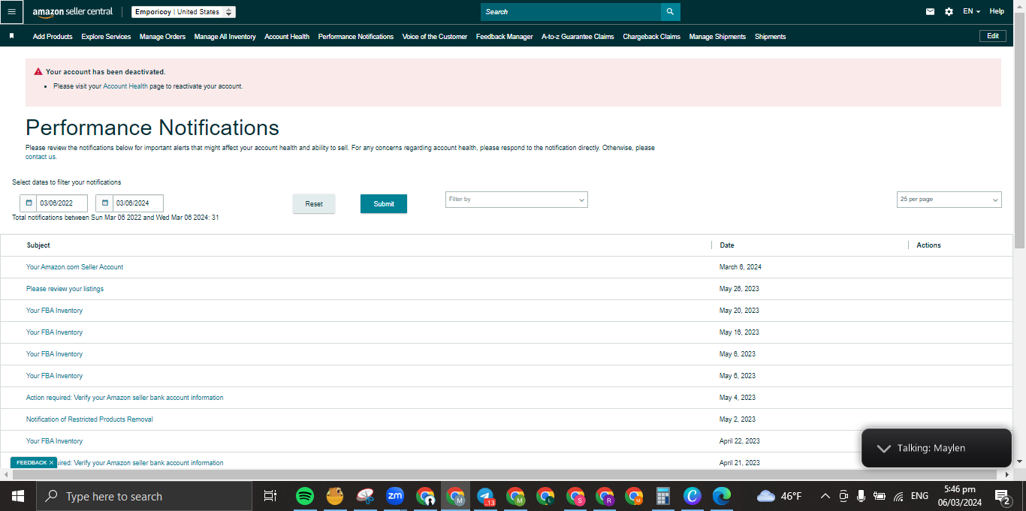Go to Add Products menu

[x=53, y=37]
